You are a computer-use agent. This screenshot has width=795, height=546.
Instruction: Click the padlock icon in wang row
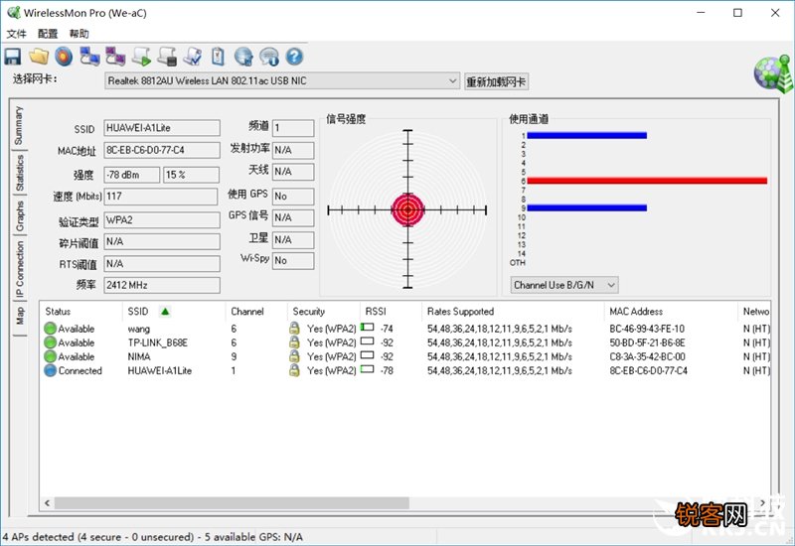point(294,328)
